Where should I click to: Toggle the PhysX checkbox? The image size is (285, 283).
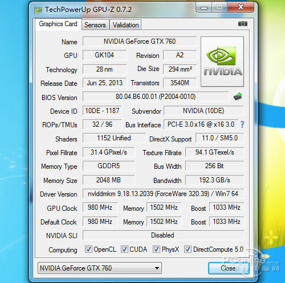coord(156,249)
